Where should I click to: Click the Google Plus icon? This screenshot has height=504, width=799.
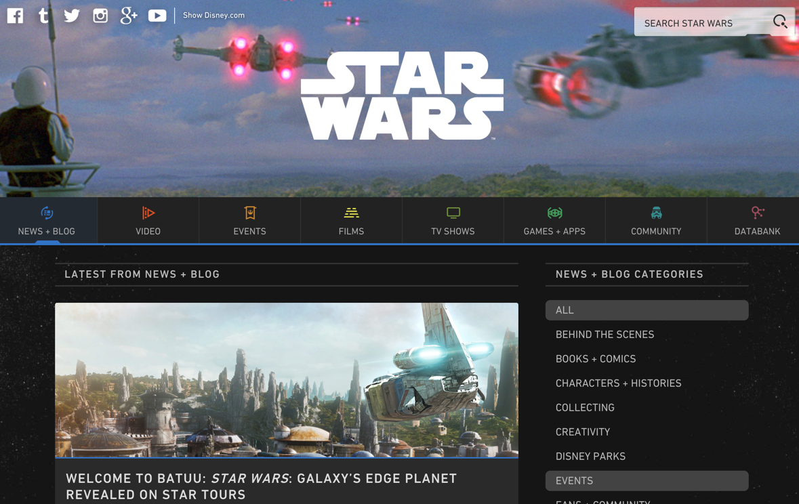[129, 15]
